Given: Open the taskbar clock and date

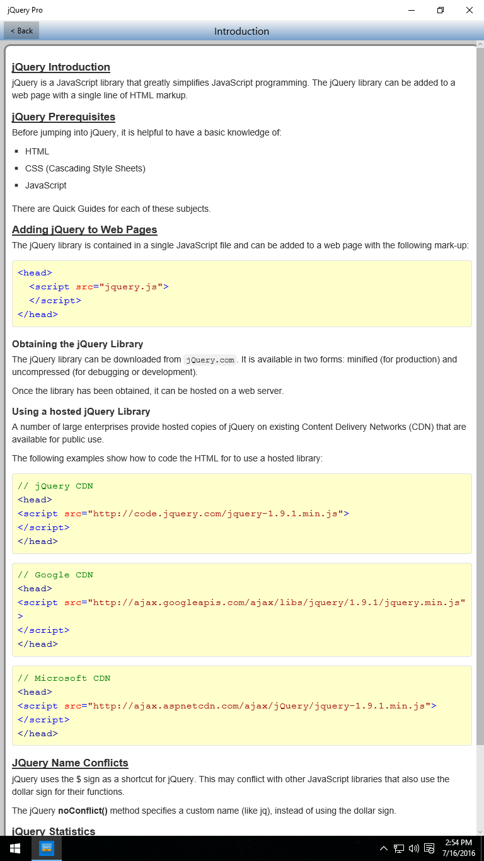Looking at the screenshot, I should [458, 848].
